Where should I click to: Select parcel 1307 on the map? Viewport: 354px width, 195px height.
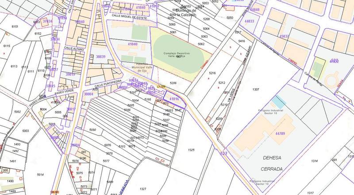coord(255,90)
